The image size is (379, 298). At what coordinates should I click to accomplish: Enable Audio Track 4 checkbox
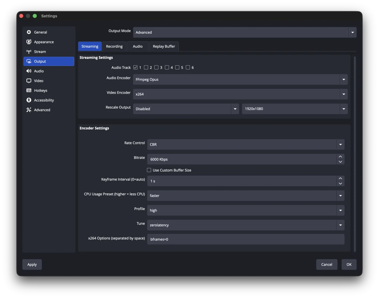click(x=167, y=68)
